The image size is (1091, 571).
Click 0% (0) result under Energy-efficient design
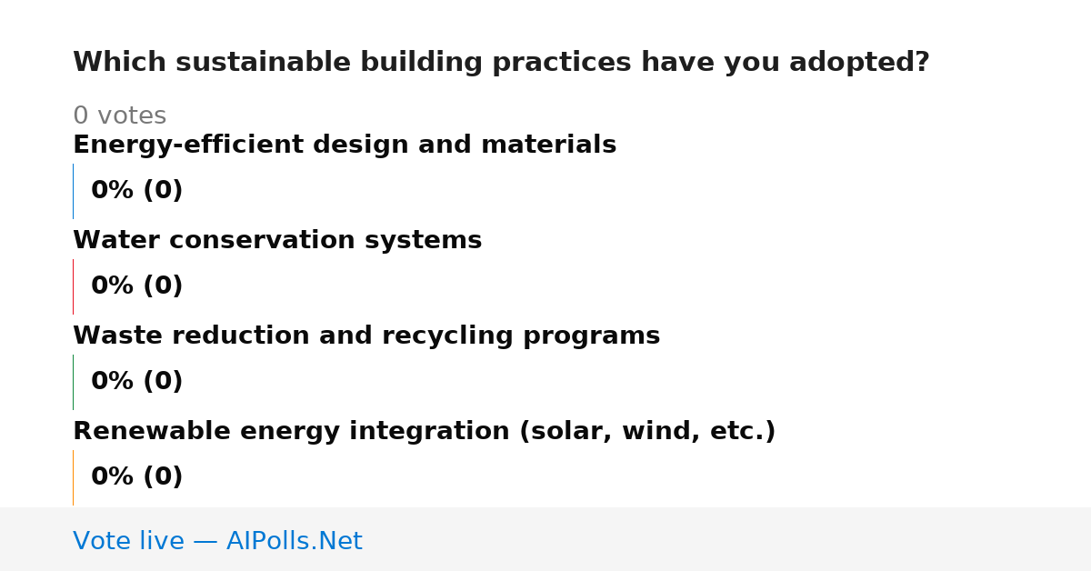click(x=137, y=191)
